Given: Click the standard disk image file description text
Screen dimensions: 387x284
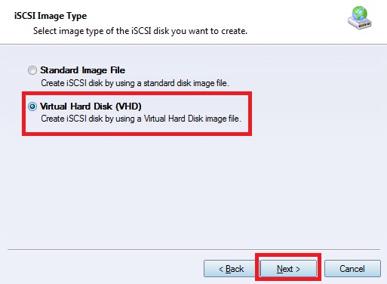Looking at the screenshot, I should tap(135, 83).
